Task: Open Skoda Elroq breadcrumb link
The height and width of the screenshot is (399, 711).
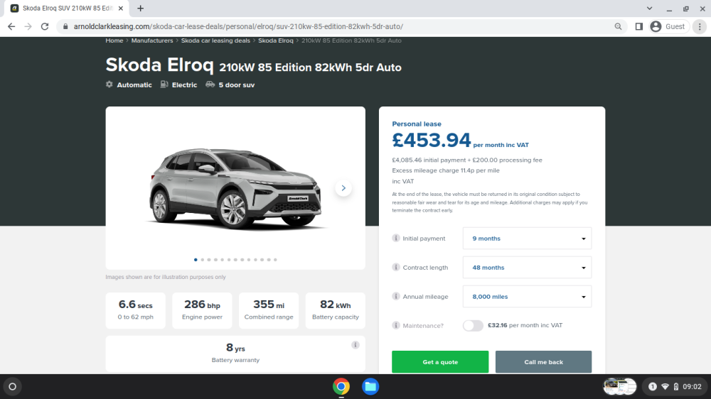Action: tap(276, 40)
